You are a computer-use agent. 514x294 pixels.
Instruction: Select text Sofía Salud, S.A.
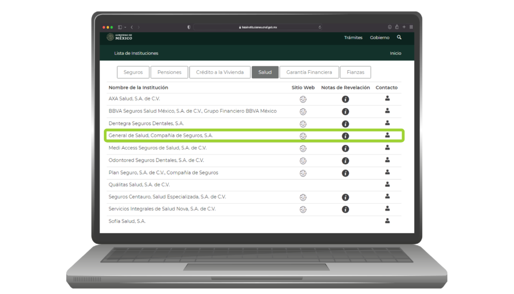(x=127, y=221)
